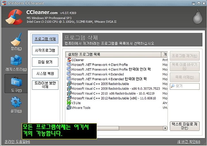Select Visual C++ 2010 x86 Redistributable 10.0.40219
Screen dimensions: 207x146
113,93
